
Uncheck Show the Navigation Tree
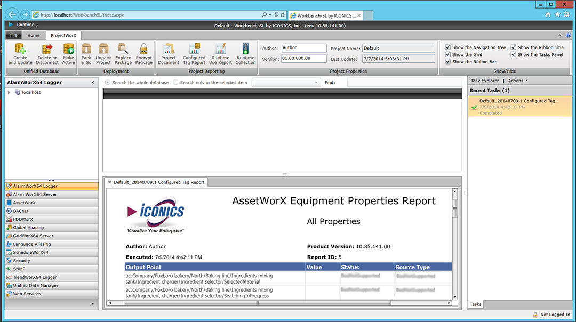[x=448, y=47]
